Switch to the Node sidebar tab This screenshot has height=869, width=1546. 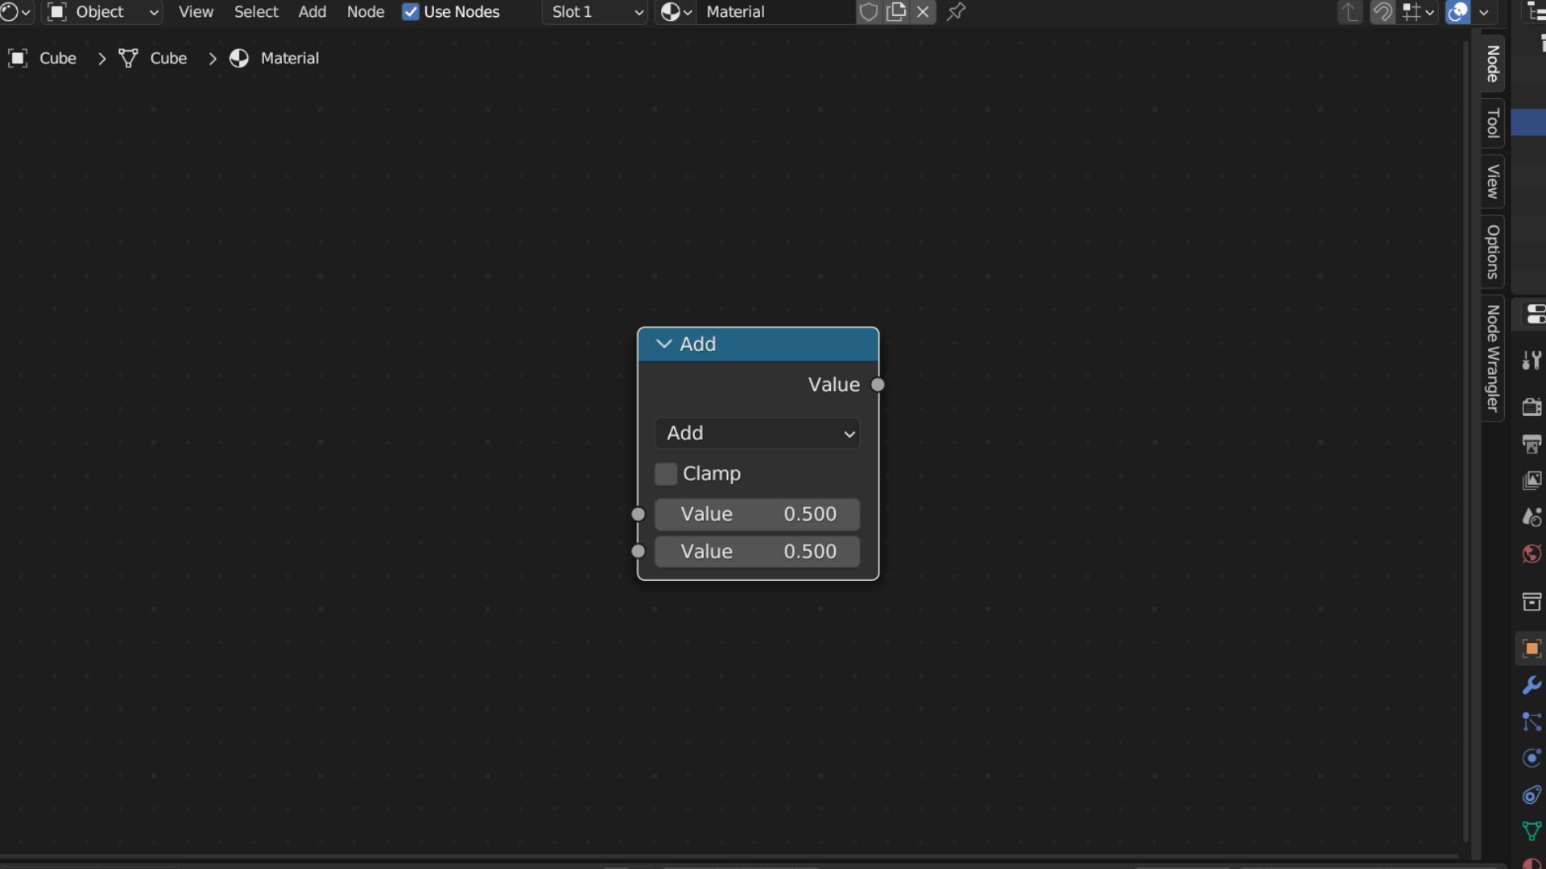pyautogui.click(x=1493, y=64)
